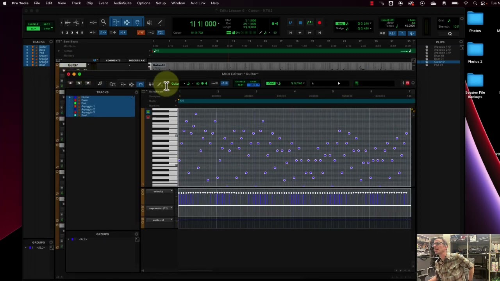The height and width of the screenshot is (281, 500).
Task: Open the Guitar track selector in MIDI Editor
Action: [178, 84]
